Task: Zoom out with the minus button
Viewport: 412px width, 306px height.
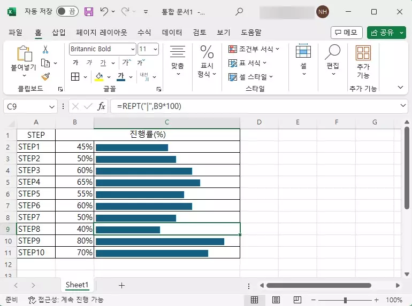Action: point(313,300)
